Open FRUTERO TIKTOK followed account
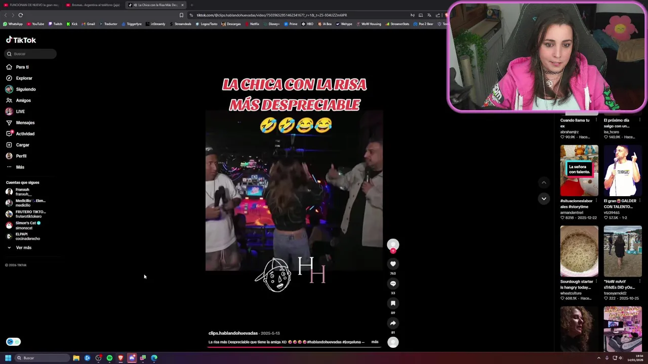The width and height of the screenshot is (648, 364). click(25, 214)
